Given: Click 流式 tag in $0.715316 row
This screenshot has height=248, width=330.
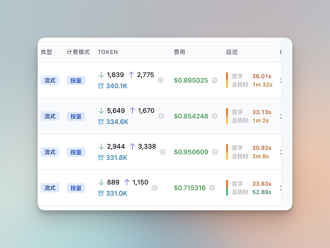Looking at the screenshot, I should [x=50, y=188].
